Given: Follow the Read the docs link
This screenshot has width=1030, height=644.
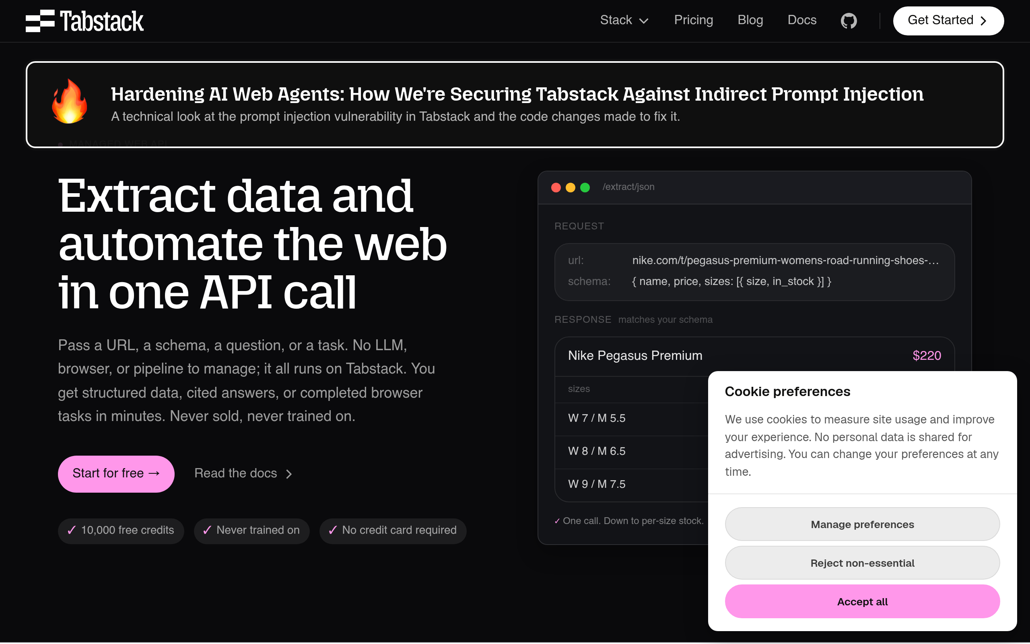Looking at the screenshot, I should pyautogui.click(x=243, y=473).
